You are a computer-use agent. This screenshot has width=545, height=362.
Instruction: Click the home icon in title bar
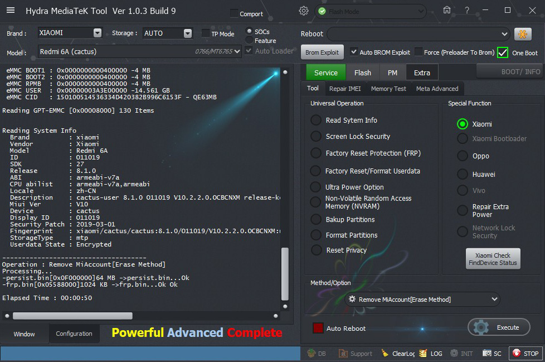click(x=446, y=11)
